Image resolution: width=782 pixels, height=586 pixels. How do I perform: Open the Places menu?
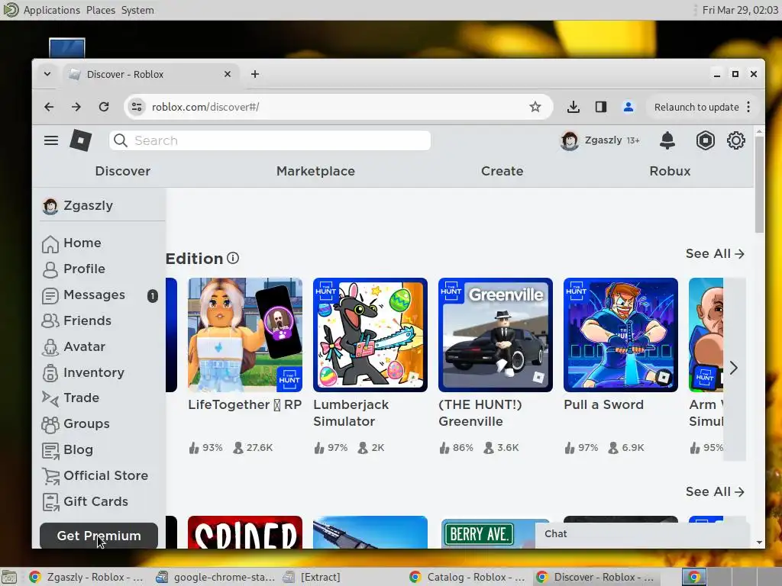100,10
